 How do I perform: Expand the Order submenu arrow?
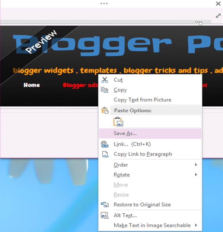point(196,165)
